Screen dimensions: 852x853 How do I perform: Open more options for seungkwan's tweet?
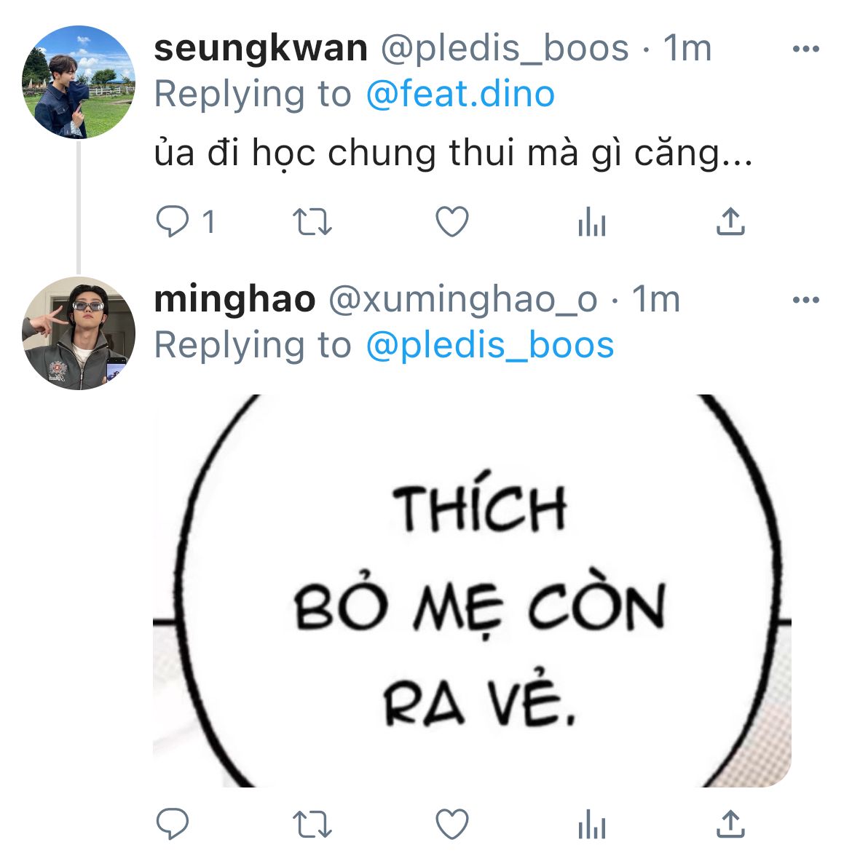click(805, 49)
